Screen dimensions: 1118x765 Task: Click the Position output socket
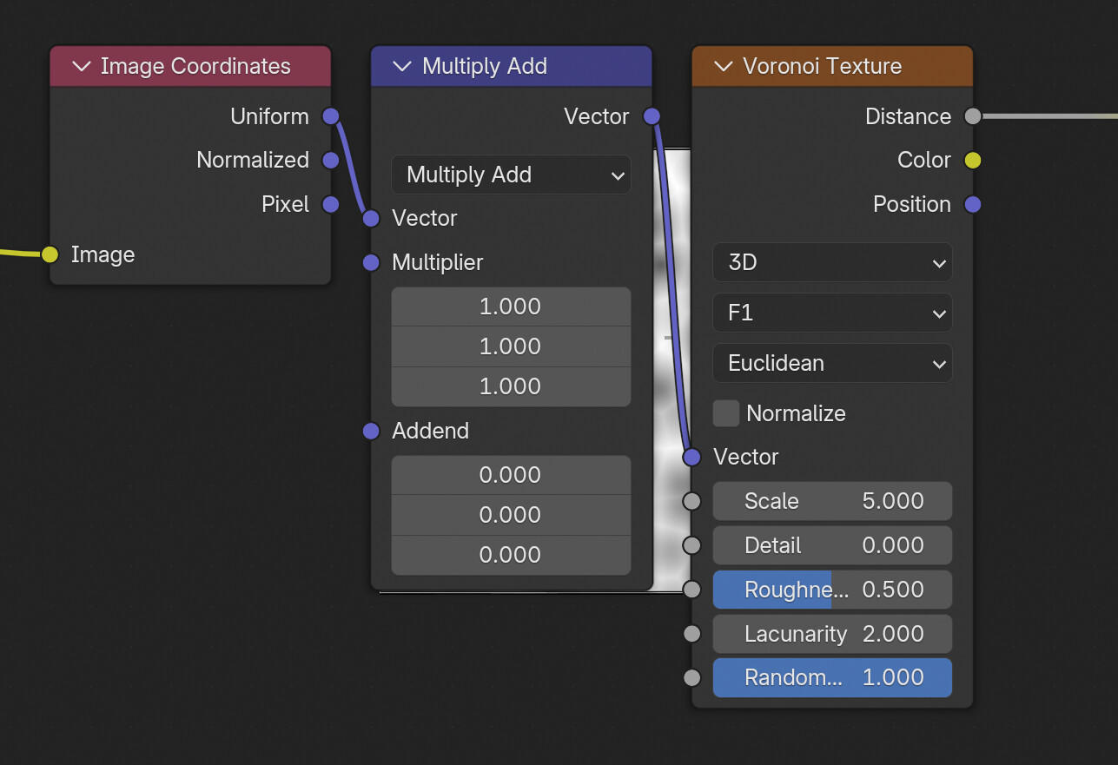click(x=973, y=204)
